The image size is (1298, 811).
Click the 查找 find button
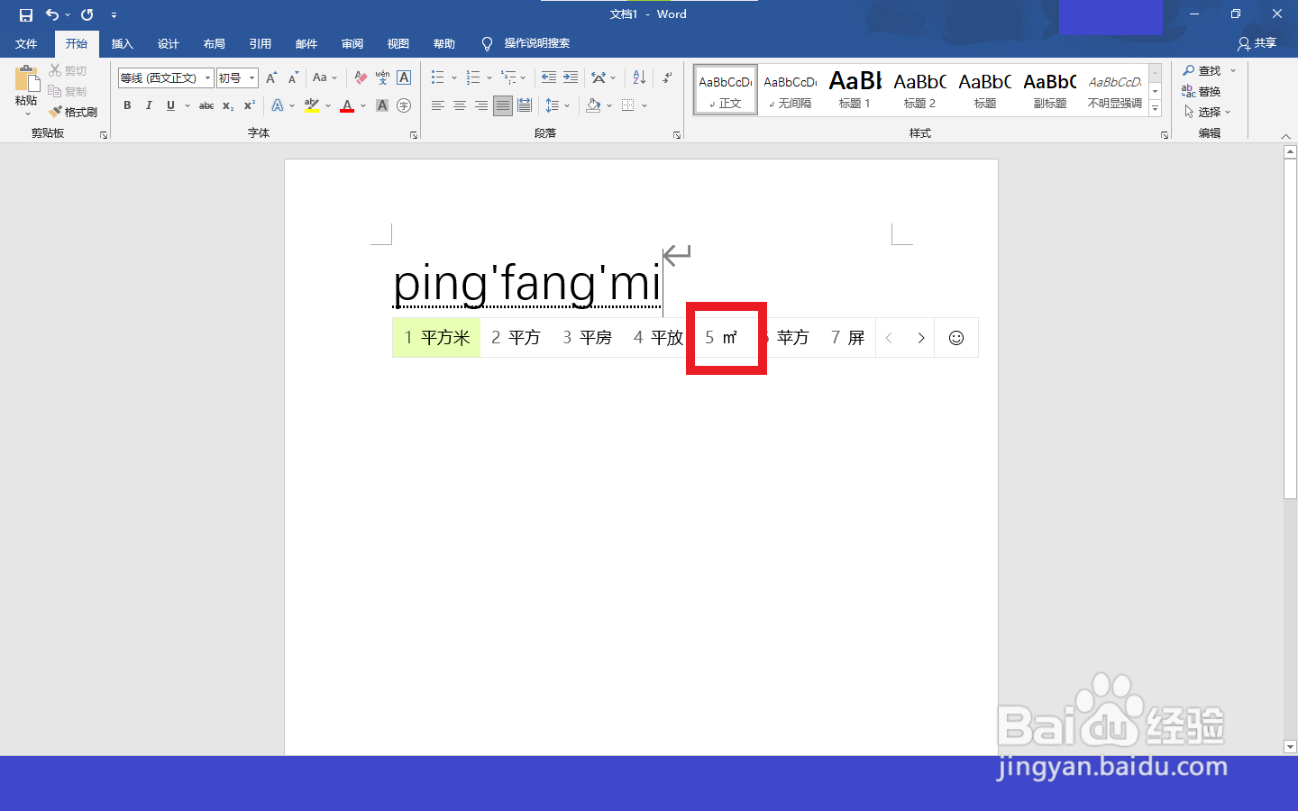(1202, 70)
